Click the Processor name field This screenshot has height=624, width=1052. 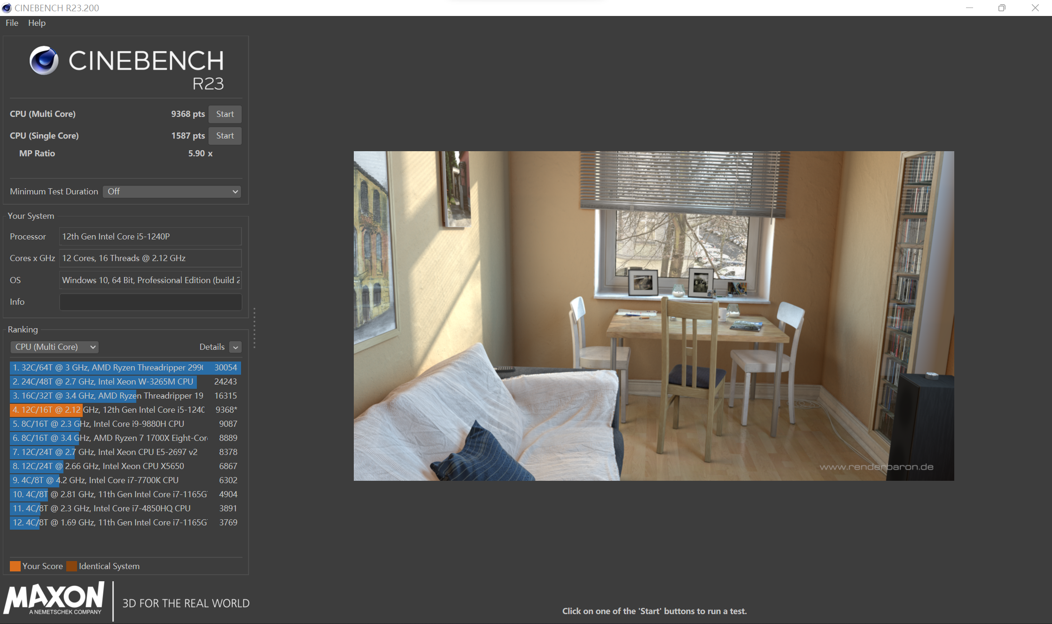tap(150, 237)
